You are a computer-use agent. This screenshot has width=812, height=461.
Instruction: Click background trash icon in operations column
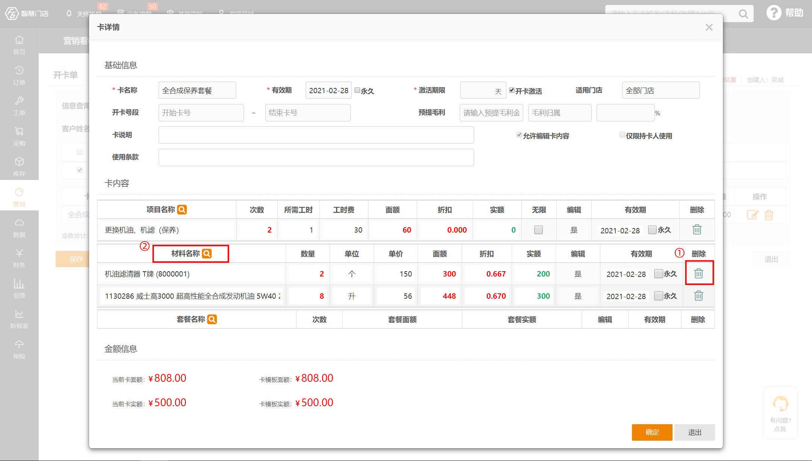click(x=769, y=215)
